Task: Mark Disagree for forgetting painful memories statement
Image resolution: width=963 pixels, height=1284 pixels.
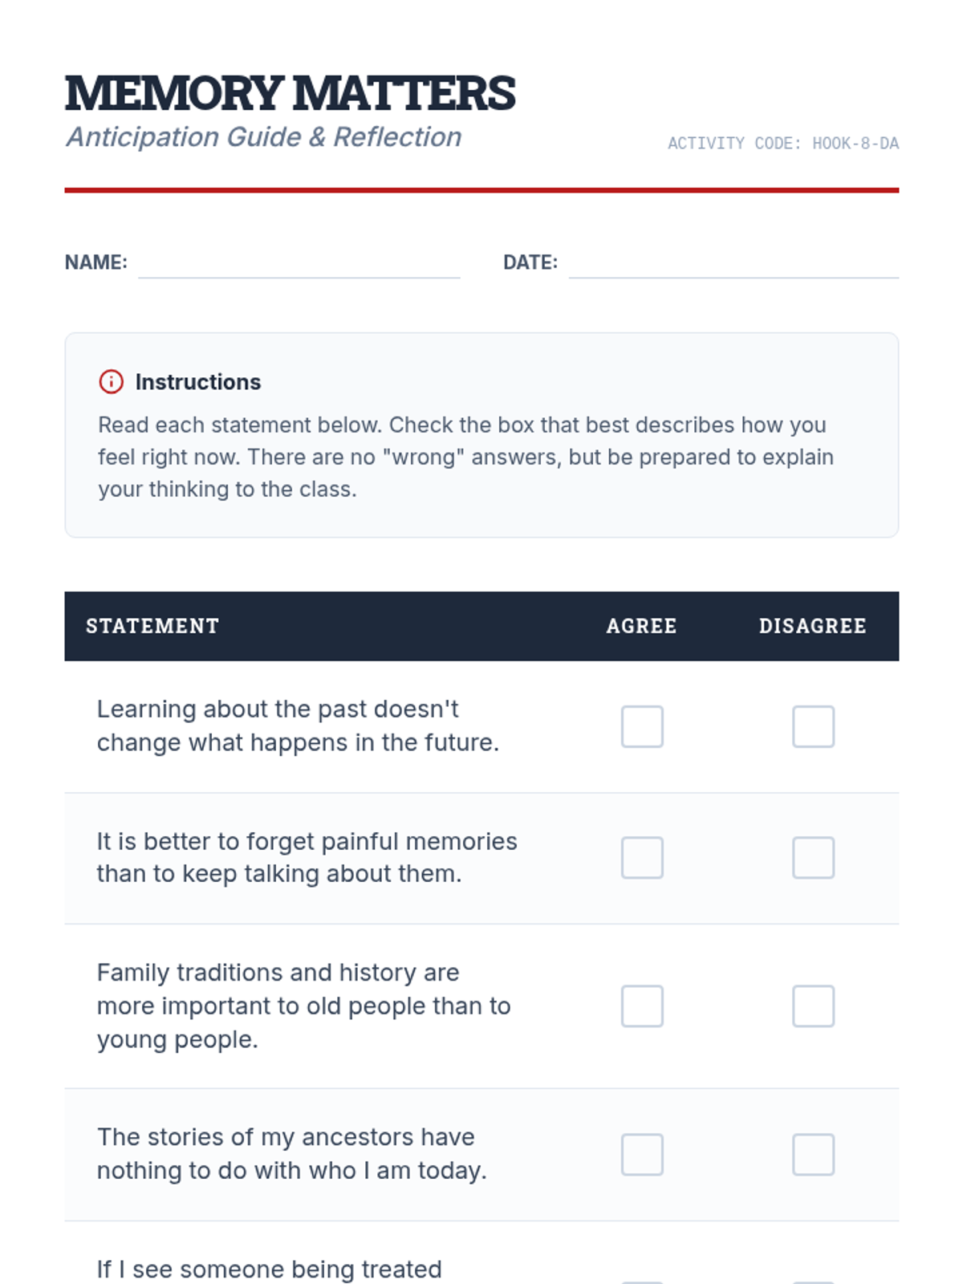Action: (x=813, y=858)
